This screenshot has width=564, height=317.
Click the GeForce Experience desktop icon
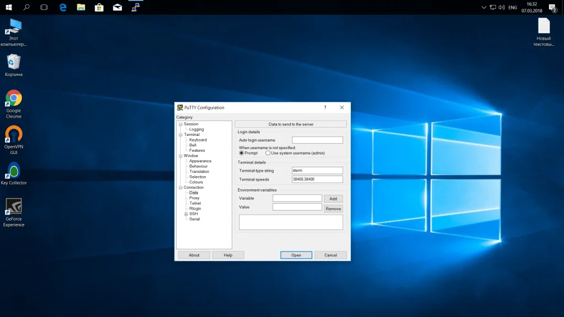point(14,206)
